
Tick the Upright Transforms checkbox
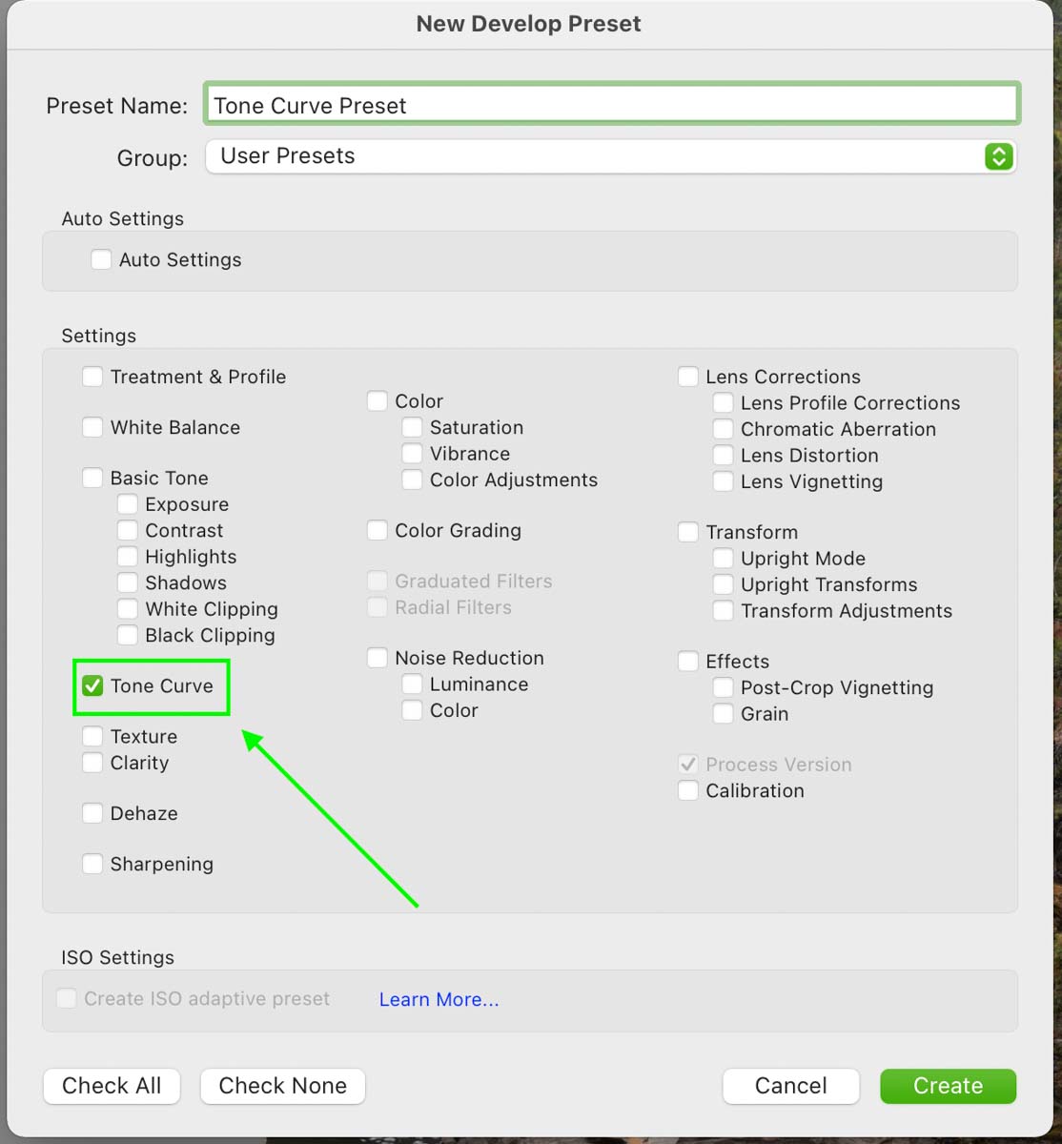(x=724, y=584)
